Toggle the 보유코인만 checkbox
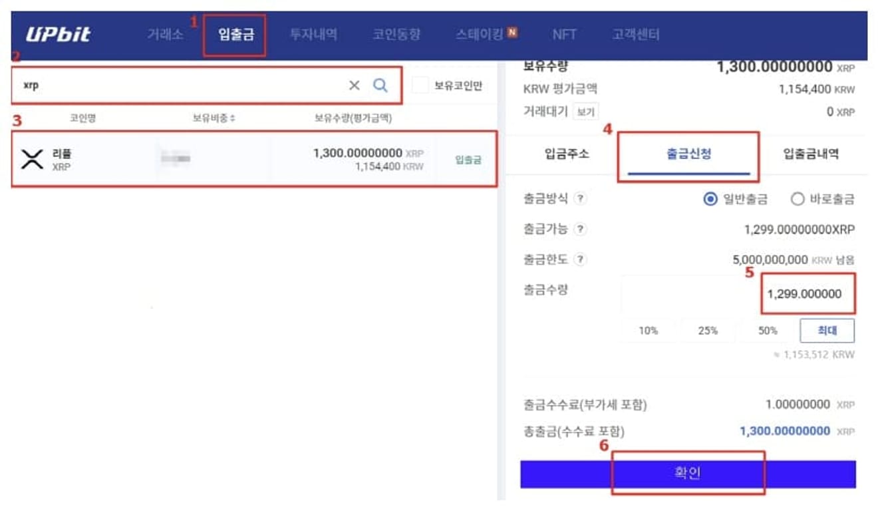Viewport: 878px width, 511px height. 420,85
